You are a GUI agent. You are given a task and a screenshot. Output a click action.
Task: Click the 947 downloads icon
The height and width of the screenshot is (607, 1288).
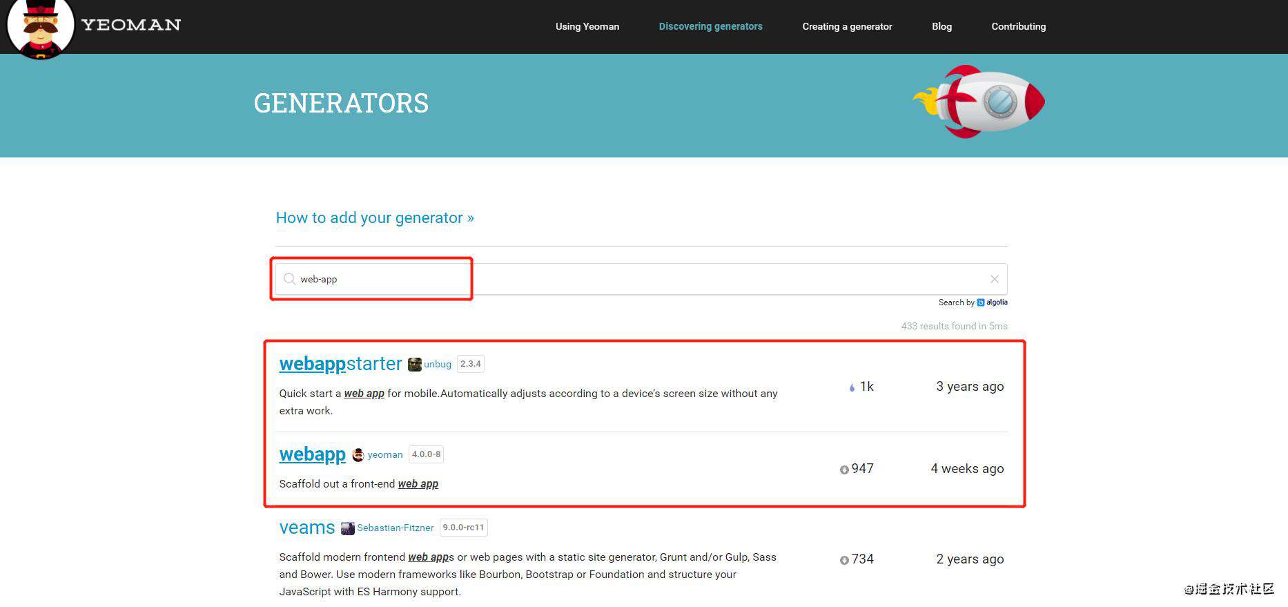coord(844,470)
